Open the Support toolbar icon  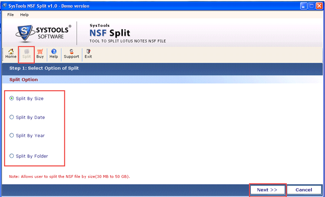click(x=71, y=54)
